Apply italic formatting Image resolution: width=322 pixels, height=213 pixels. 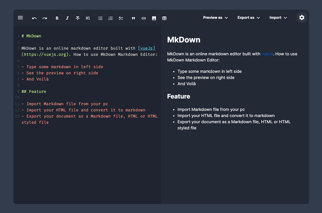(x=67, y=18)
